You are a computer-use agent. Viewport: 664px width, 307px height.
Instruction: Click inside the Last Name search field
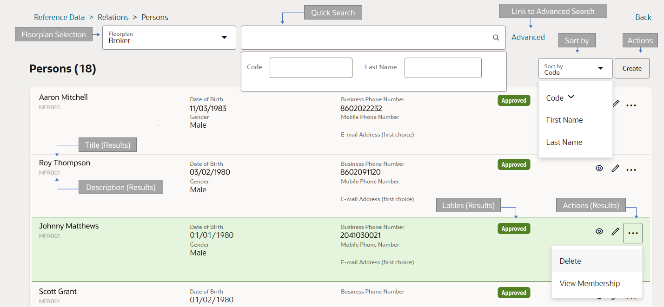point(443,68)
